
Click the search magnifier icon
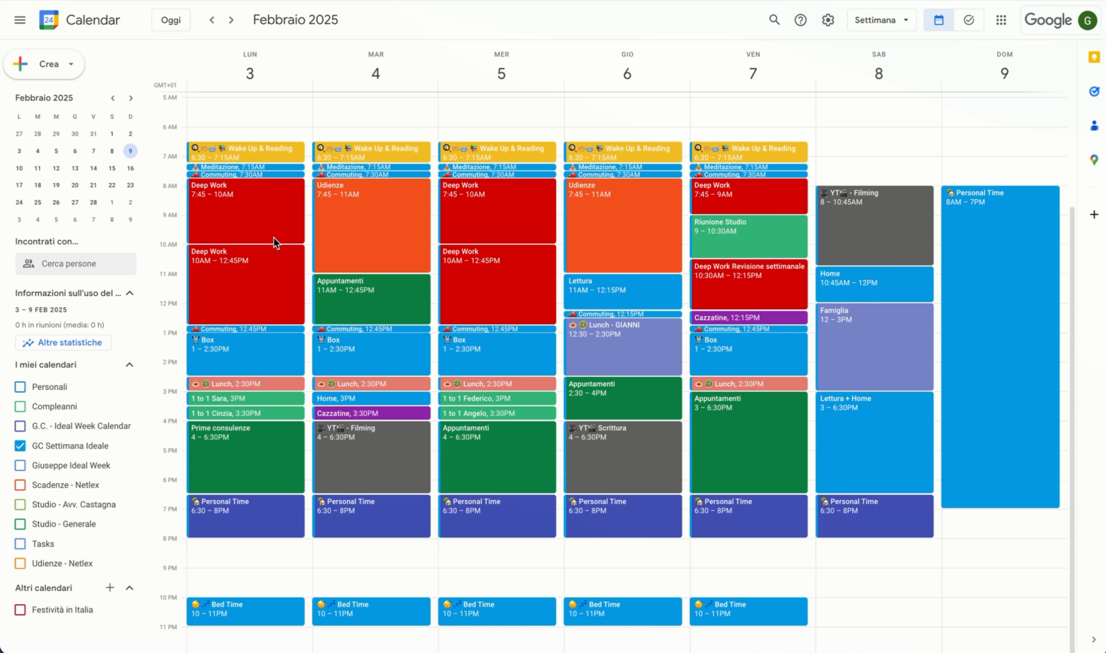tap(774, 20)
